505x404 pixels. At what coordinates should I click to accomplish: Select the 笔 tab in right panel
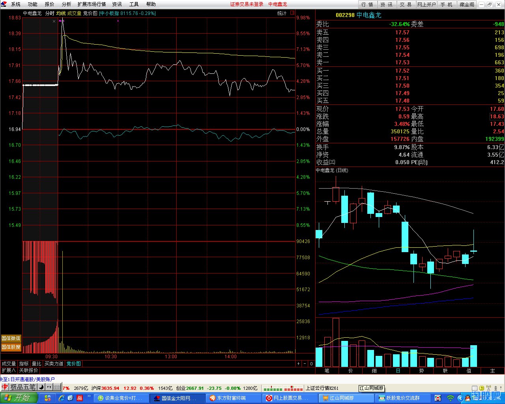327,371
